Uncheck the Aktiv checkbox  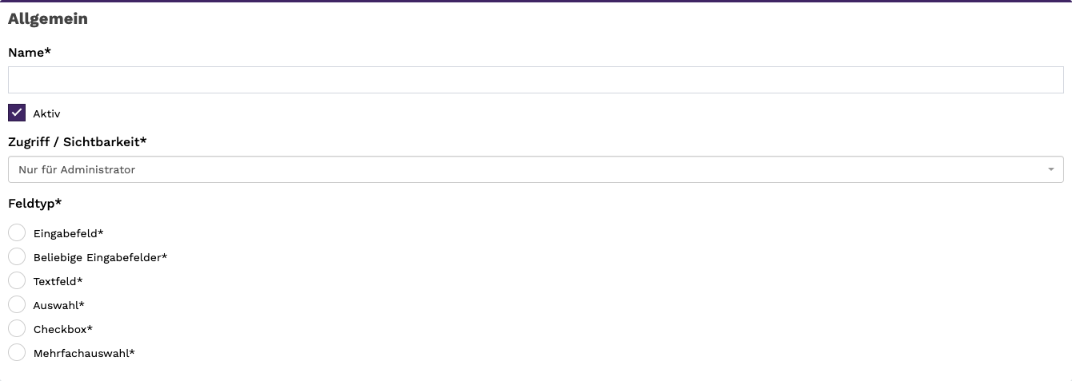tap(17, 113)
